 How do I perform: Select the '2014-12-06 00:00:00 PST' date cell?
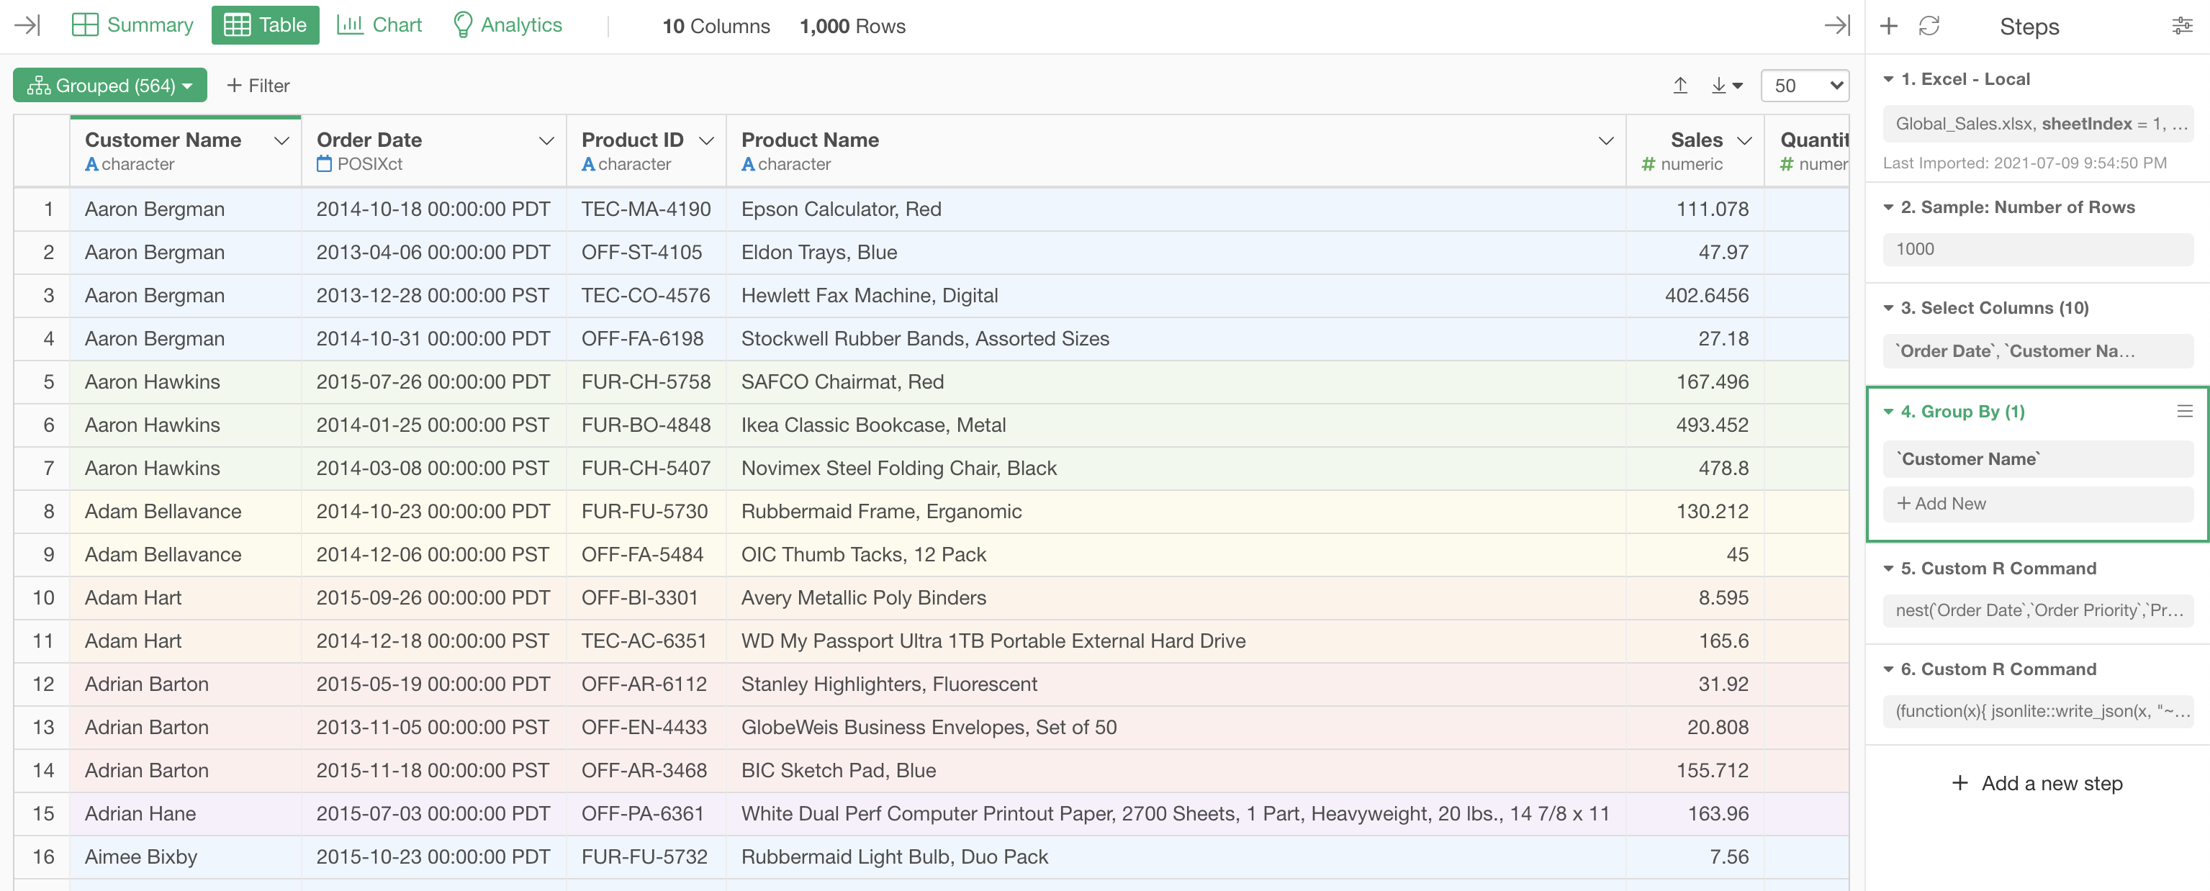point(433,555)
